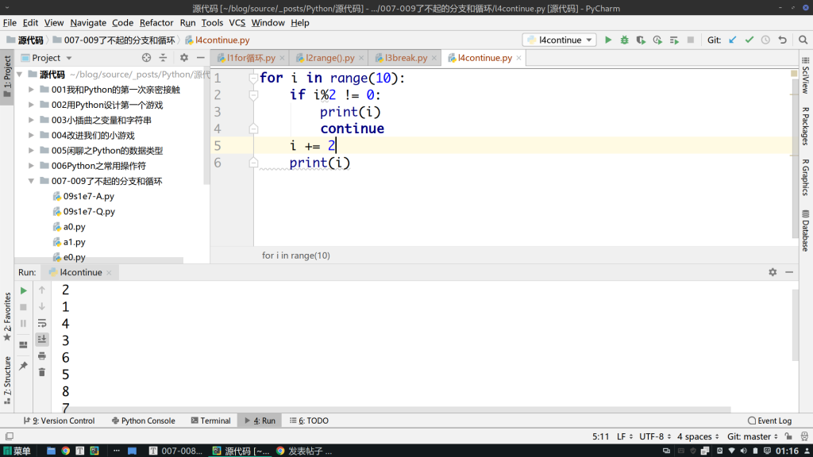Print Run output with printer icon
The width and height of the screenshot is (813, 457).
pyautogui.click(x=42, y=356)
